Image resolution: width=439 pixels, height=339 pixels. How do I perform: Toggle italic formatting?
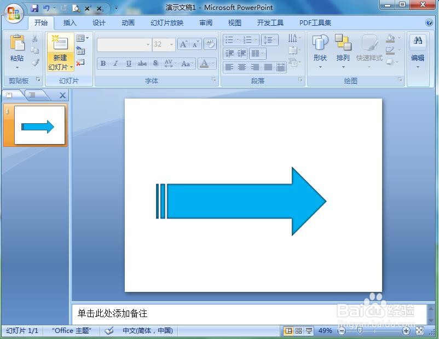(115, 64)
